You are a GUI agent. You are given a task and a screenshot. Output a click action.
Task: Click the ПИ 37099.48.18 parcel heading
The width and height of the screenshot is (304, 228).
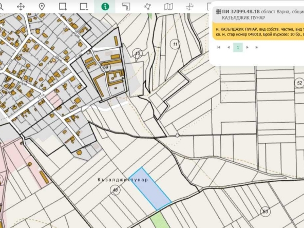[x=241, y=12]
